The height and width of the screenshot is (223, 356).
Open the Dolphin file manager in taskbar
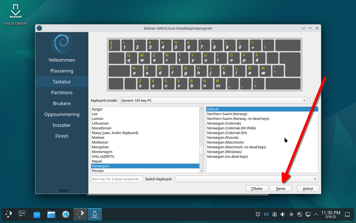pyautogui.click(x=51, y=215)
